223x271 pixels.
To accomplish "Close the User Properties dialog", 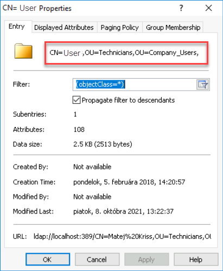I will pyautogui.click(x=208, y=8).
